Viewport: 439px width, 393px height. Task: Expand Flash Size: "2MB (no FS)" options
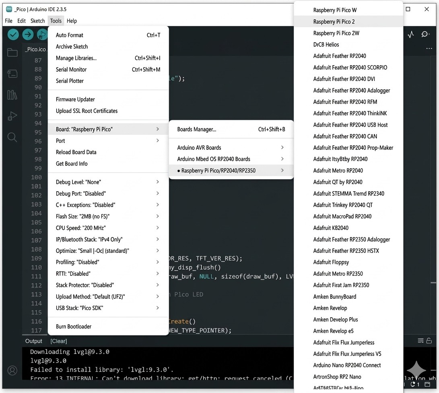coord(108,216)
